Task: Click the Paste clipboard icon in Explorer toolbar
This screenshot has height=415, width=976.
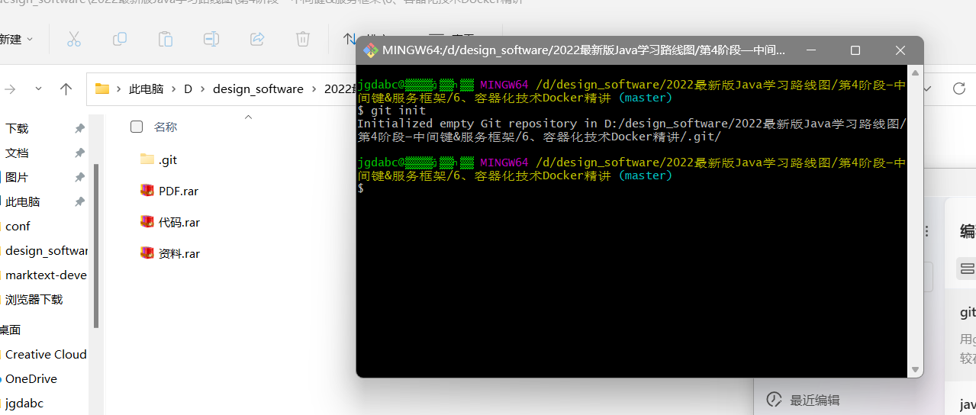Action: [166, 39]
